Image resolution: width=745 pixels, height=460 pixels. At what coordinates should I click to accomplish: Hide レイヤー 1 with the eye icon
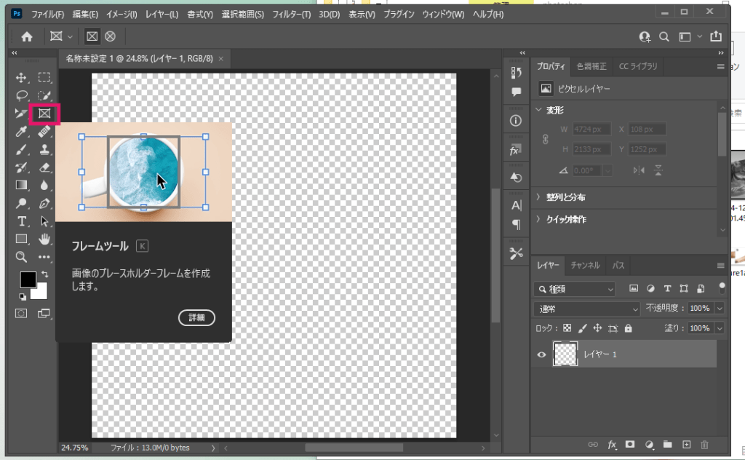coord(541,354)
